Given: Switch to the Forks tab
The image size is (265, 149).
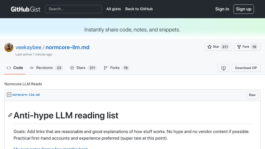Looking at the screenshot, I should [116, 68].
